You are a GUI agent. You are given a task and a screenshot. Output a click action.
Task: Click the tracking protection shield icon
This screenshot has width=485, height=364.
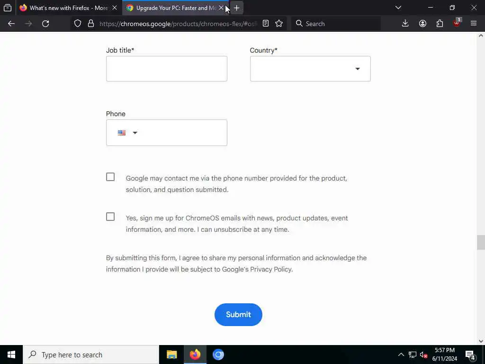[x=78, y=24]
